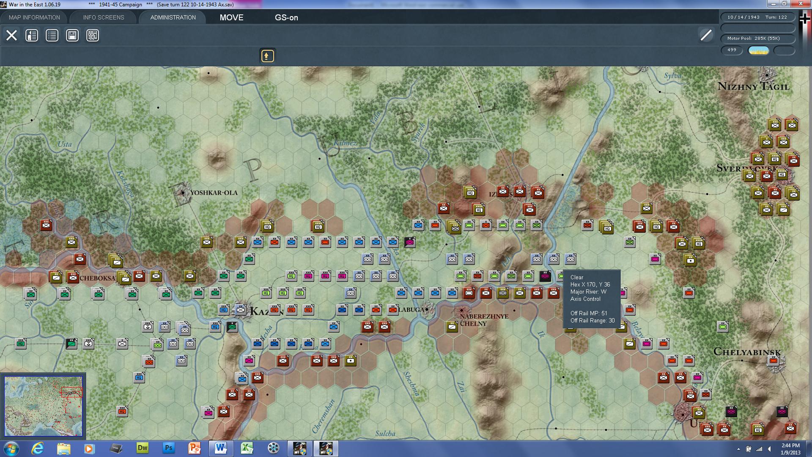Launch Internet Explorer from taskbar
Viewport: 812px width, 457px height.
pyautogui.click(x=38, y=448)
